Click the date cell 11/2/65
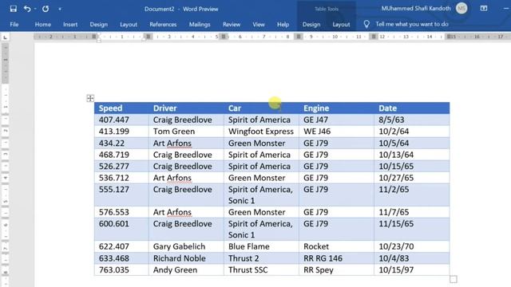The width and height of the screenshot is (511, 287). [412, 195]
